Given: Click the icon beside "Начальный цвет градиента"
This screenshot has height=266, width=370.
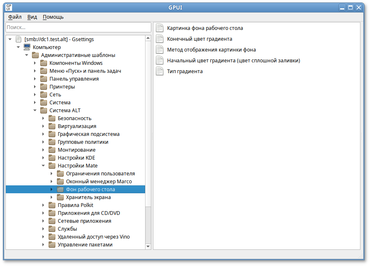Looking at the screenshot, I should [x=159, y=60].
